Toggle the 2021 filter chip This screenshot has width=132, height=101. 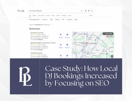click(x=63, y=20)
